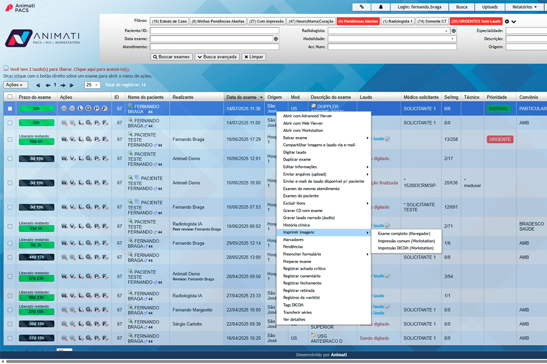Open the pending reports document icon
547x364 pixels.
[x=6, y=68]
